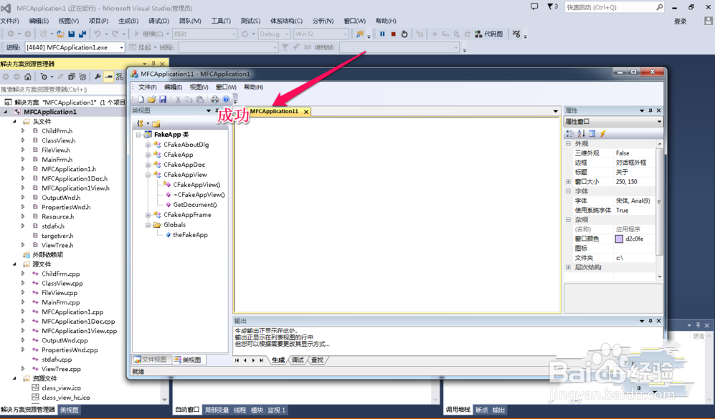Click Save floppy icon in MFCApplication11 toolbar
715x419 pixels.
[x=163, y=100]
